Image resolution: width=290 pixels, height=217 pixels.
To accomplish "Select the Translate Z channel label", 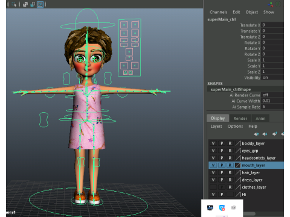I will click(x=250, y=37).
